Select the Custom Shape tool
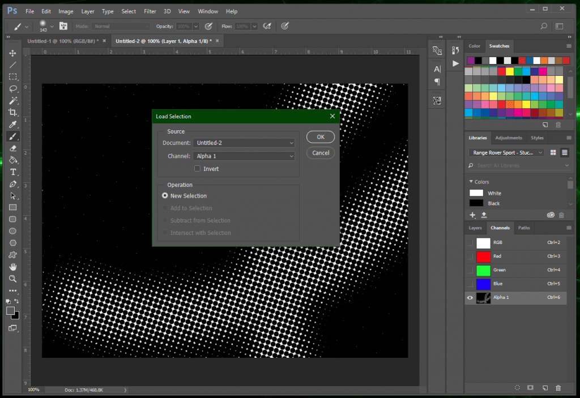Screen dimensions: 580x398 [x=12, y=255]
